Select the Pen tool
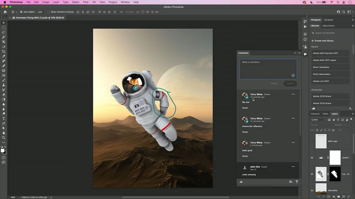 (x=4, y=123)
